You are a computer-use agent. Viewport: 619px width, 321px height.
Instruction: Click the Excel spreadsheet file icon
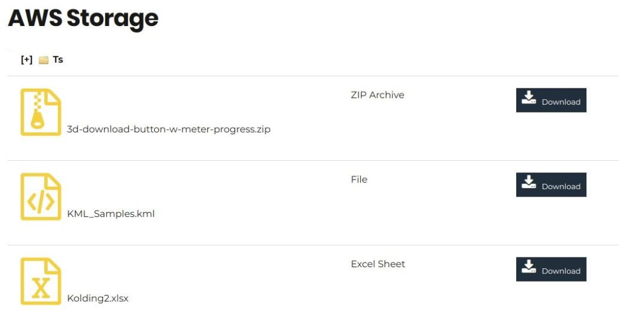click(x=41, y=281)
